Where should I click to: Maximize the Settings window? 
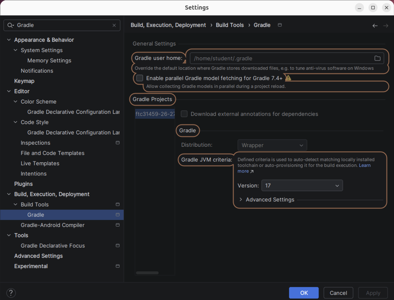coord(373,8)
